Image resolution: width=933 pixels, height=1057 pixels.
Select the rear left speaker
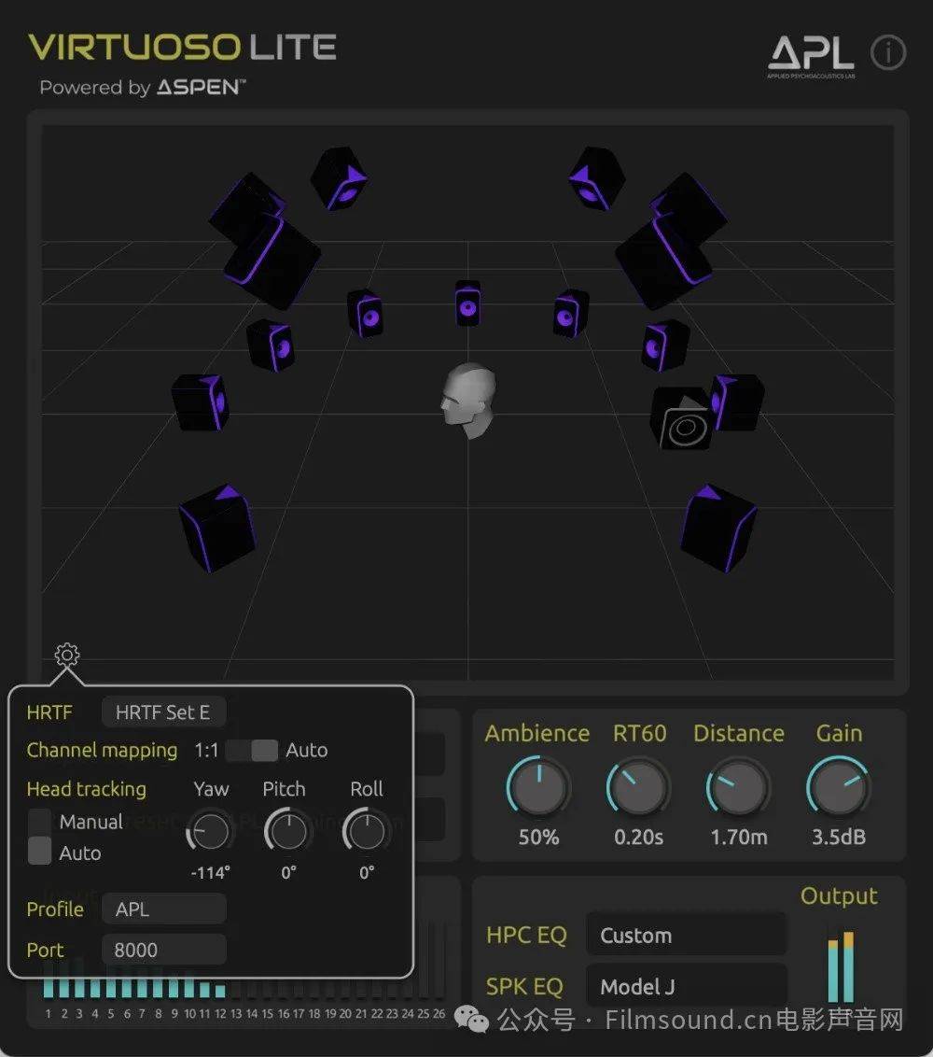pos(216,528)
